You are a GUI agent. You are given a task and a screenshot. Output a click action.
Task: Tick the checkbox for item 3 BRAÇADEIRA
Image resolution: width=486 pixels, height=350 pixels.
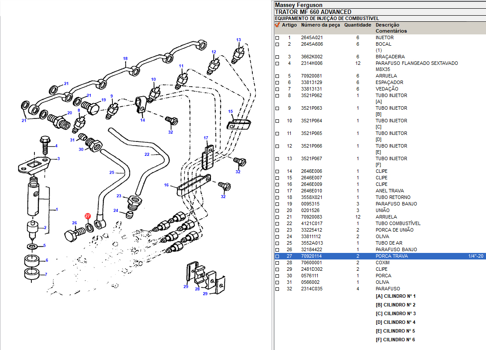277,57
